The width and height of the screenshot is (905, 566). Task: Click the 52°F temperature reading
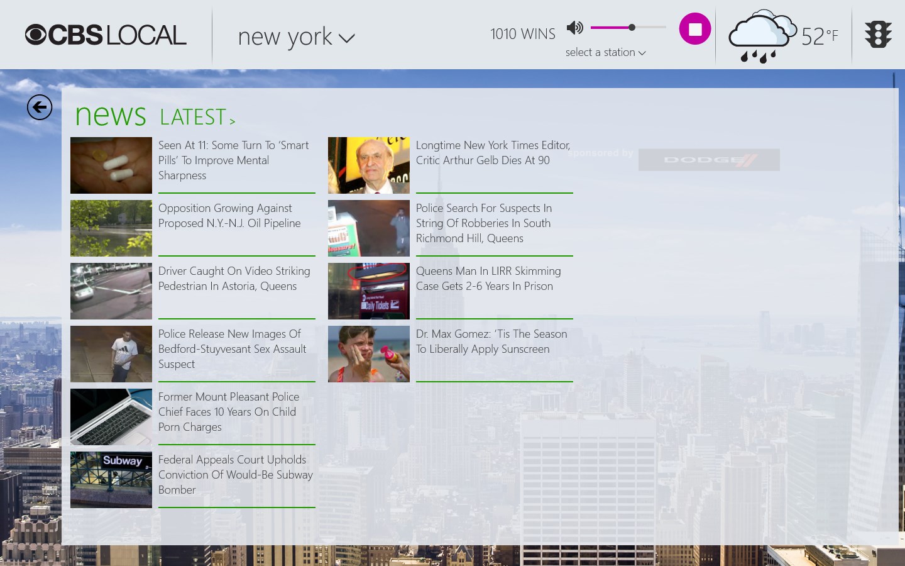[819, 36]
